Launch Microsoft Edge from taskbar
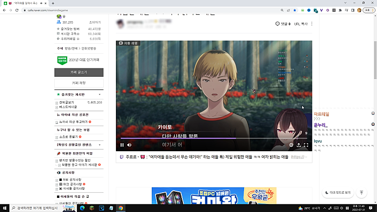 pos(82,208)
